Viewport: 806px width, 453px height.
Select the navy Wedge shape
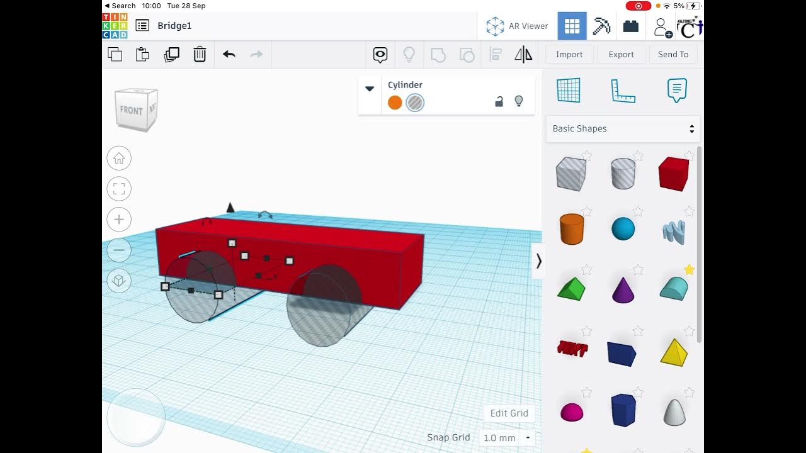(622, 353)
